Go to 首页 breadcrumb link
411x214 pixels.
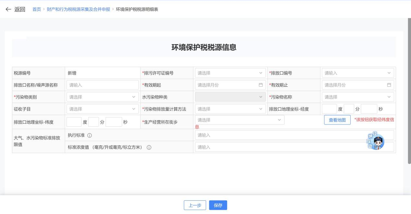(x=37, y=9)
